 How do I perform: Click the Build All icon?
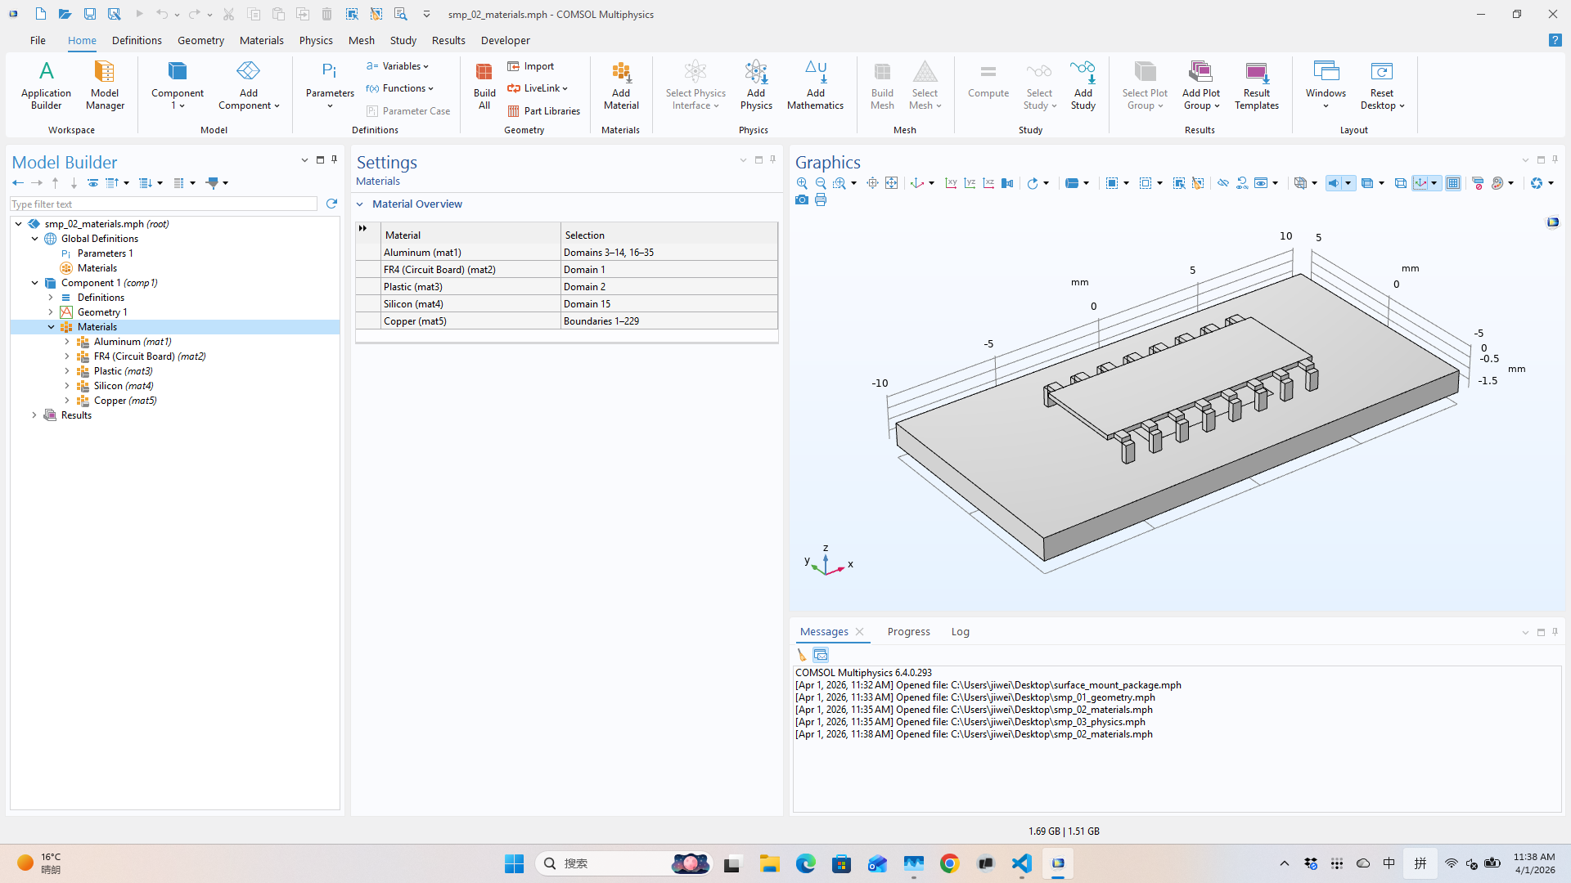pyautogui.click(x=484, y=85)
